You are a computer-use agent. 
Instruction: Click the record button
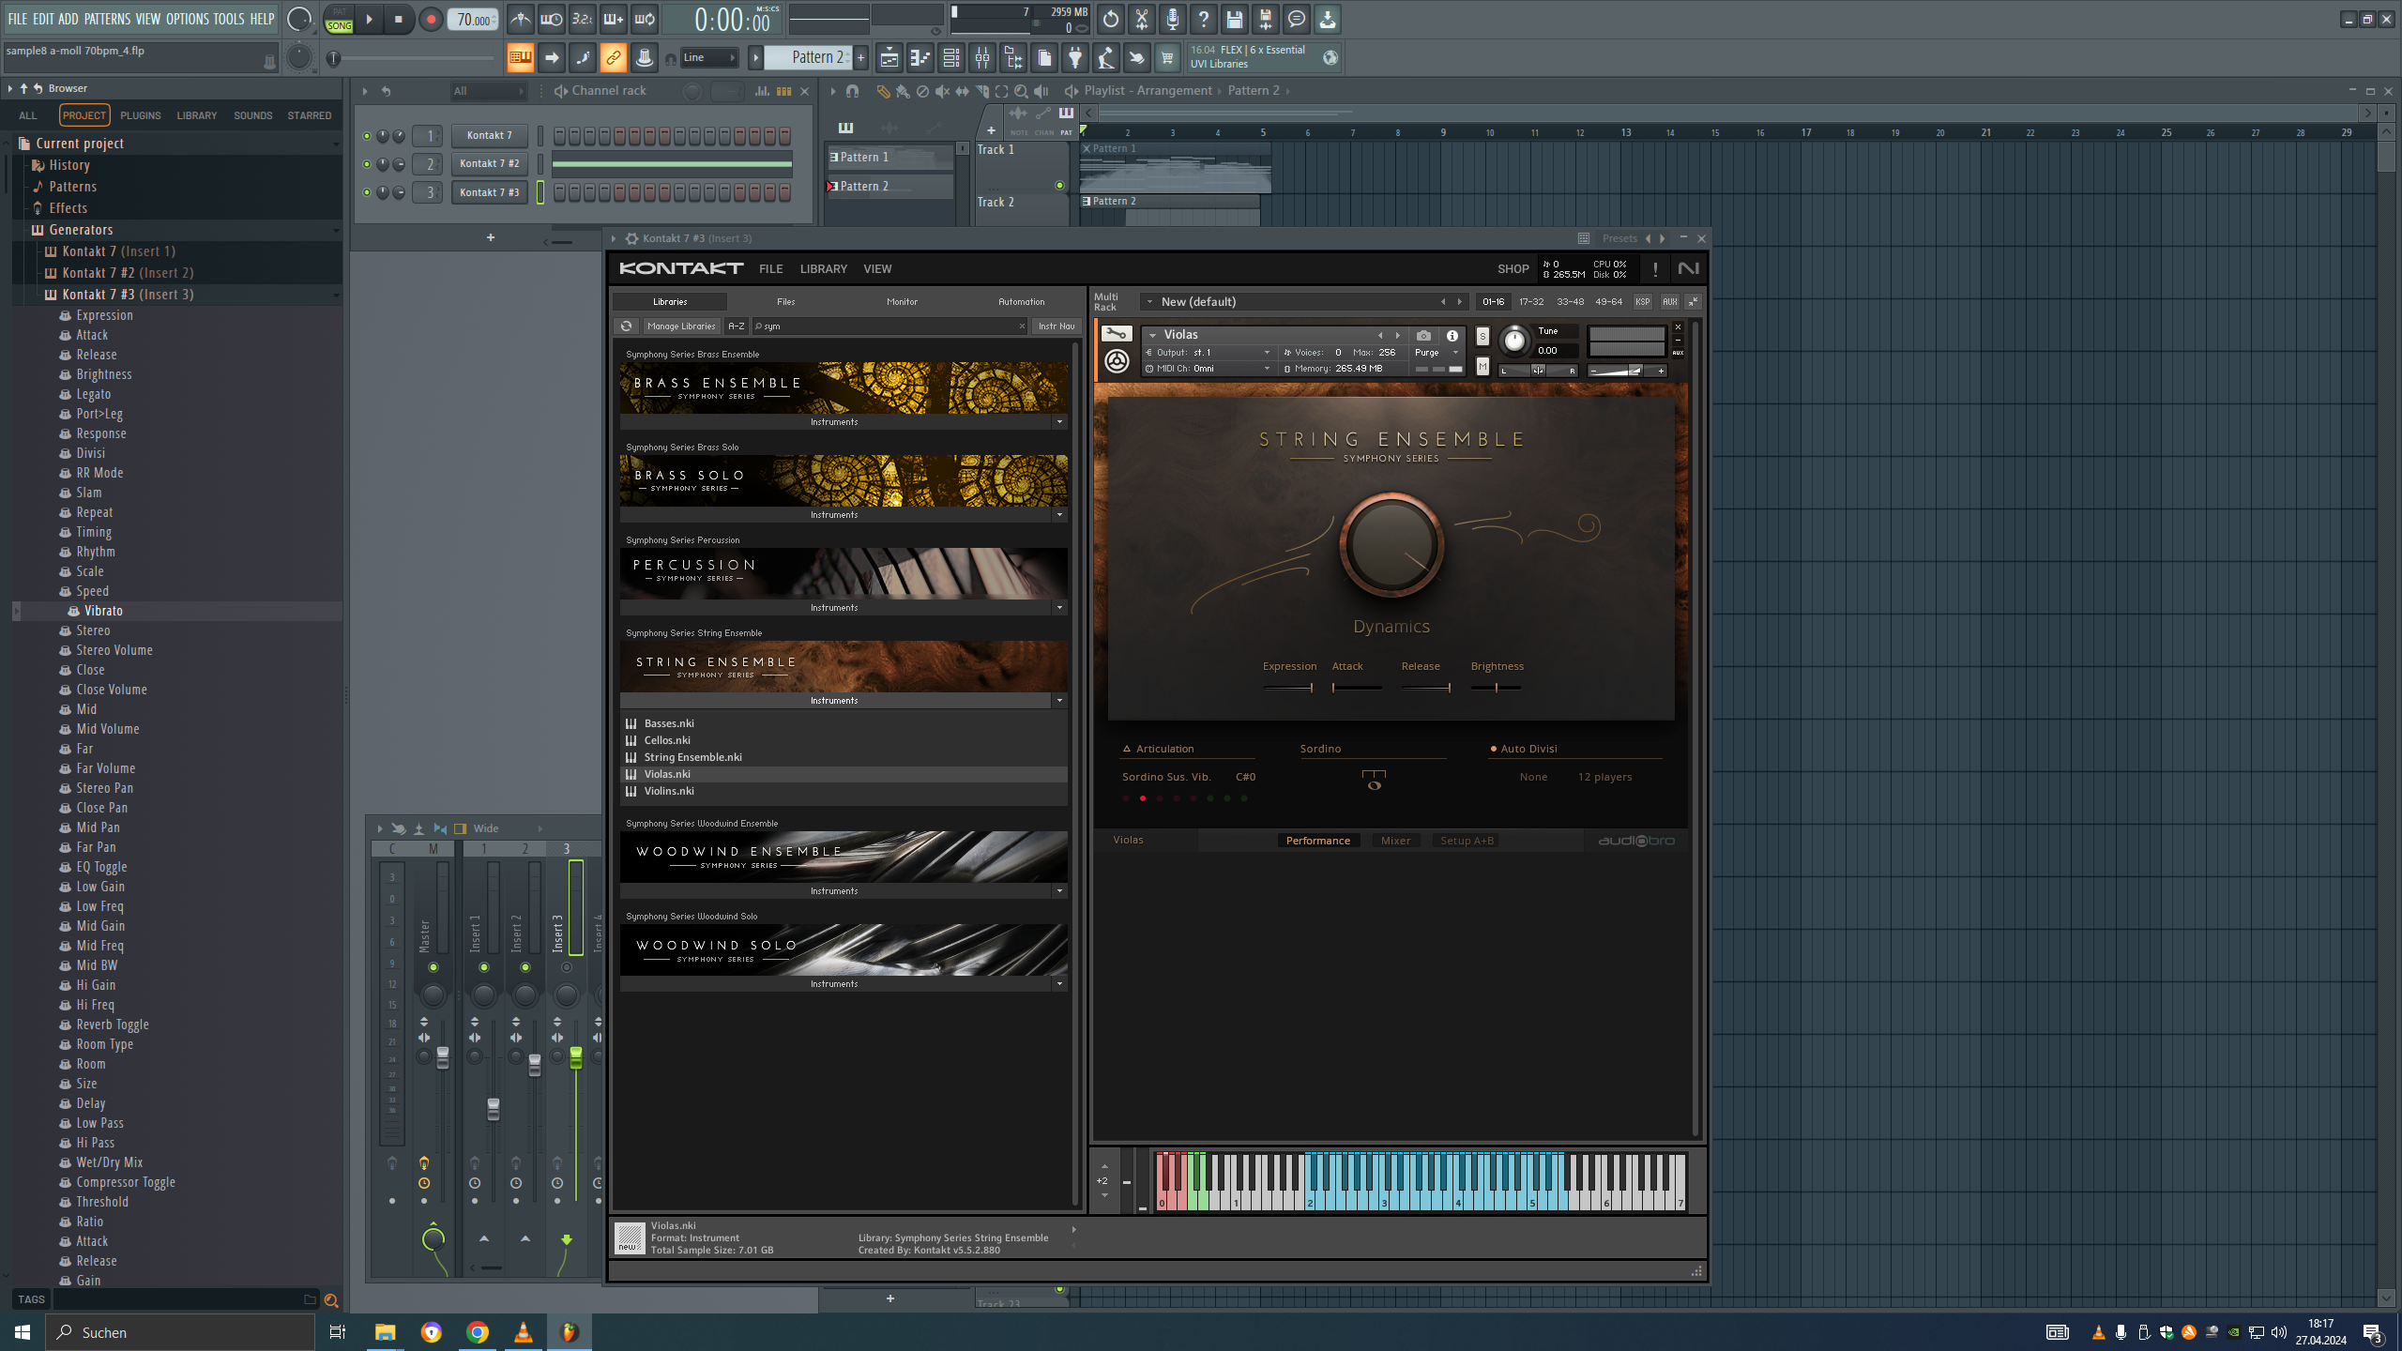pyautogui.click(x=431, y=20)
